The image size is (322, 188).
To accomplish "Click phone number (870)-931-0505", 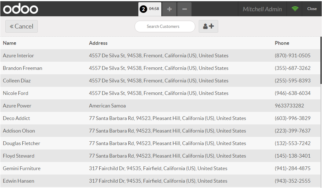I will 293,56.
